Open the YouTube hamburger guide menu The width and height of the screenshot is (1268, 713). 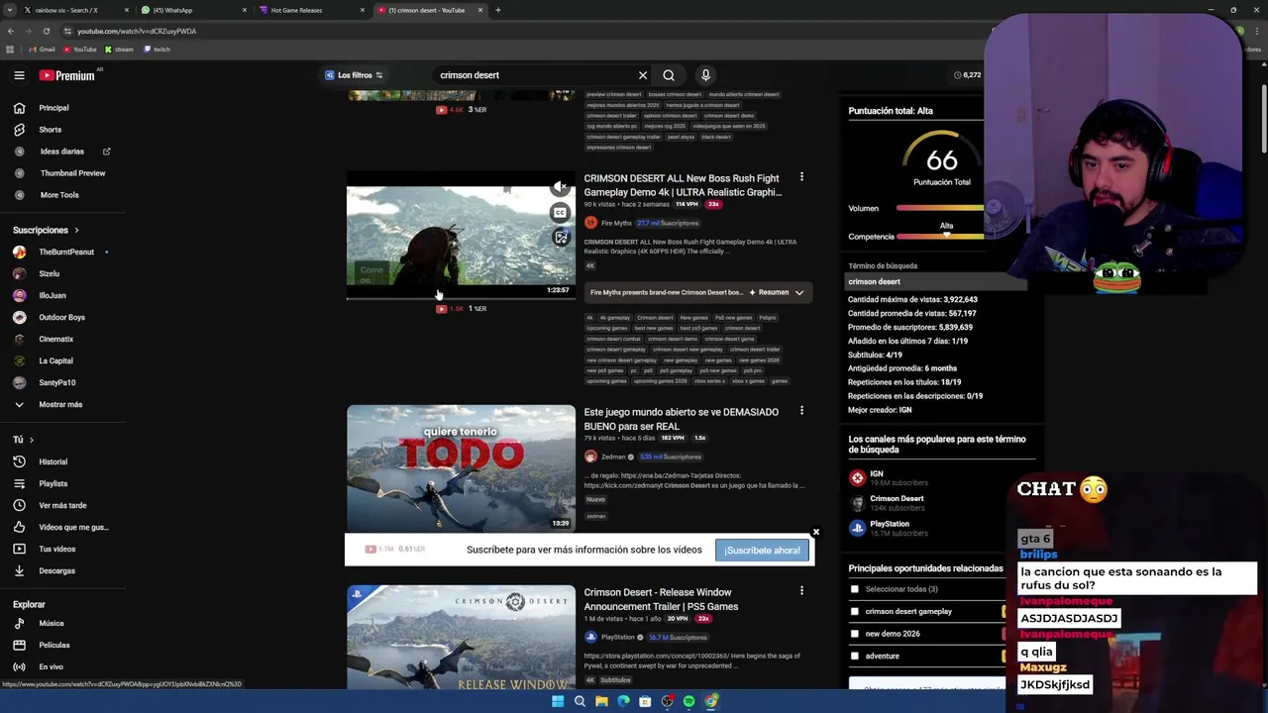(19, 75)
